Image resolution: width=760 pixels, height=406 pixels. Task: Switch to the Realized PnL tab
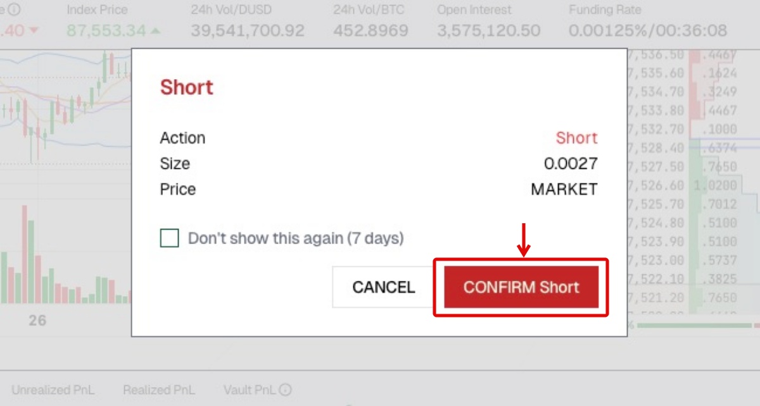159,390
